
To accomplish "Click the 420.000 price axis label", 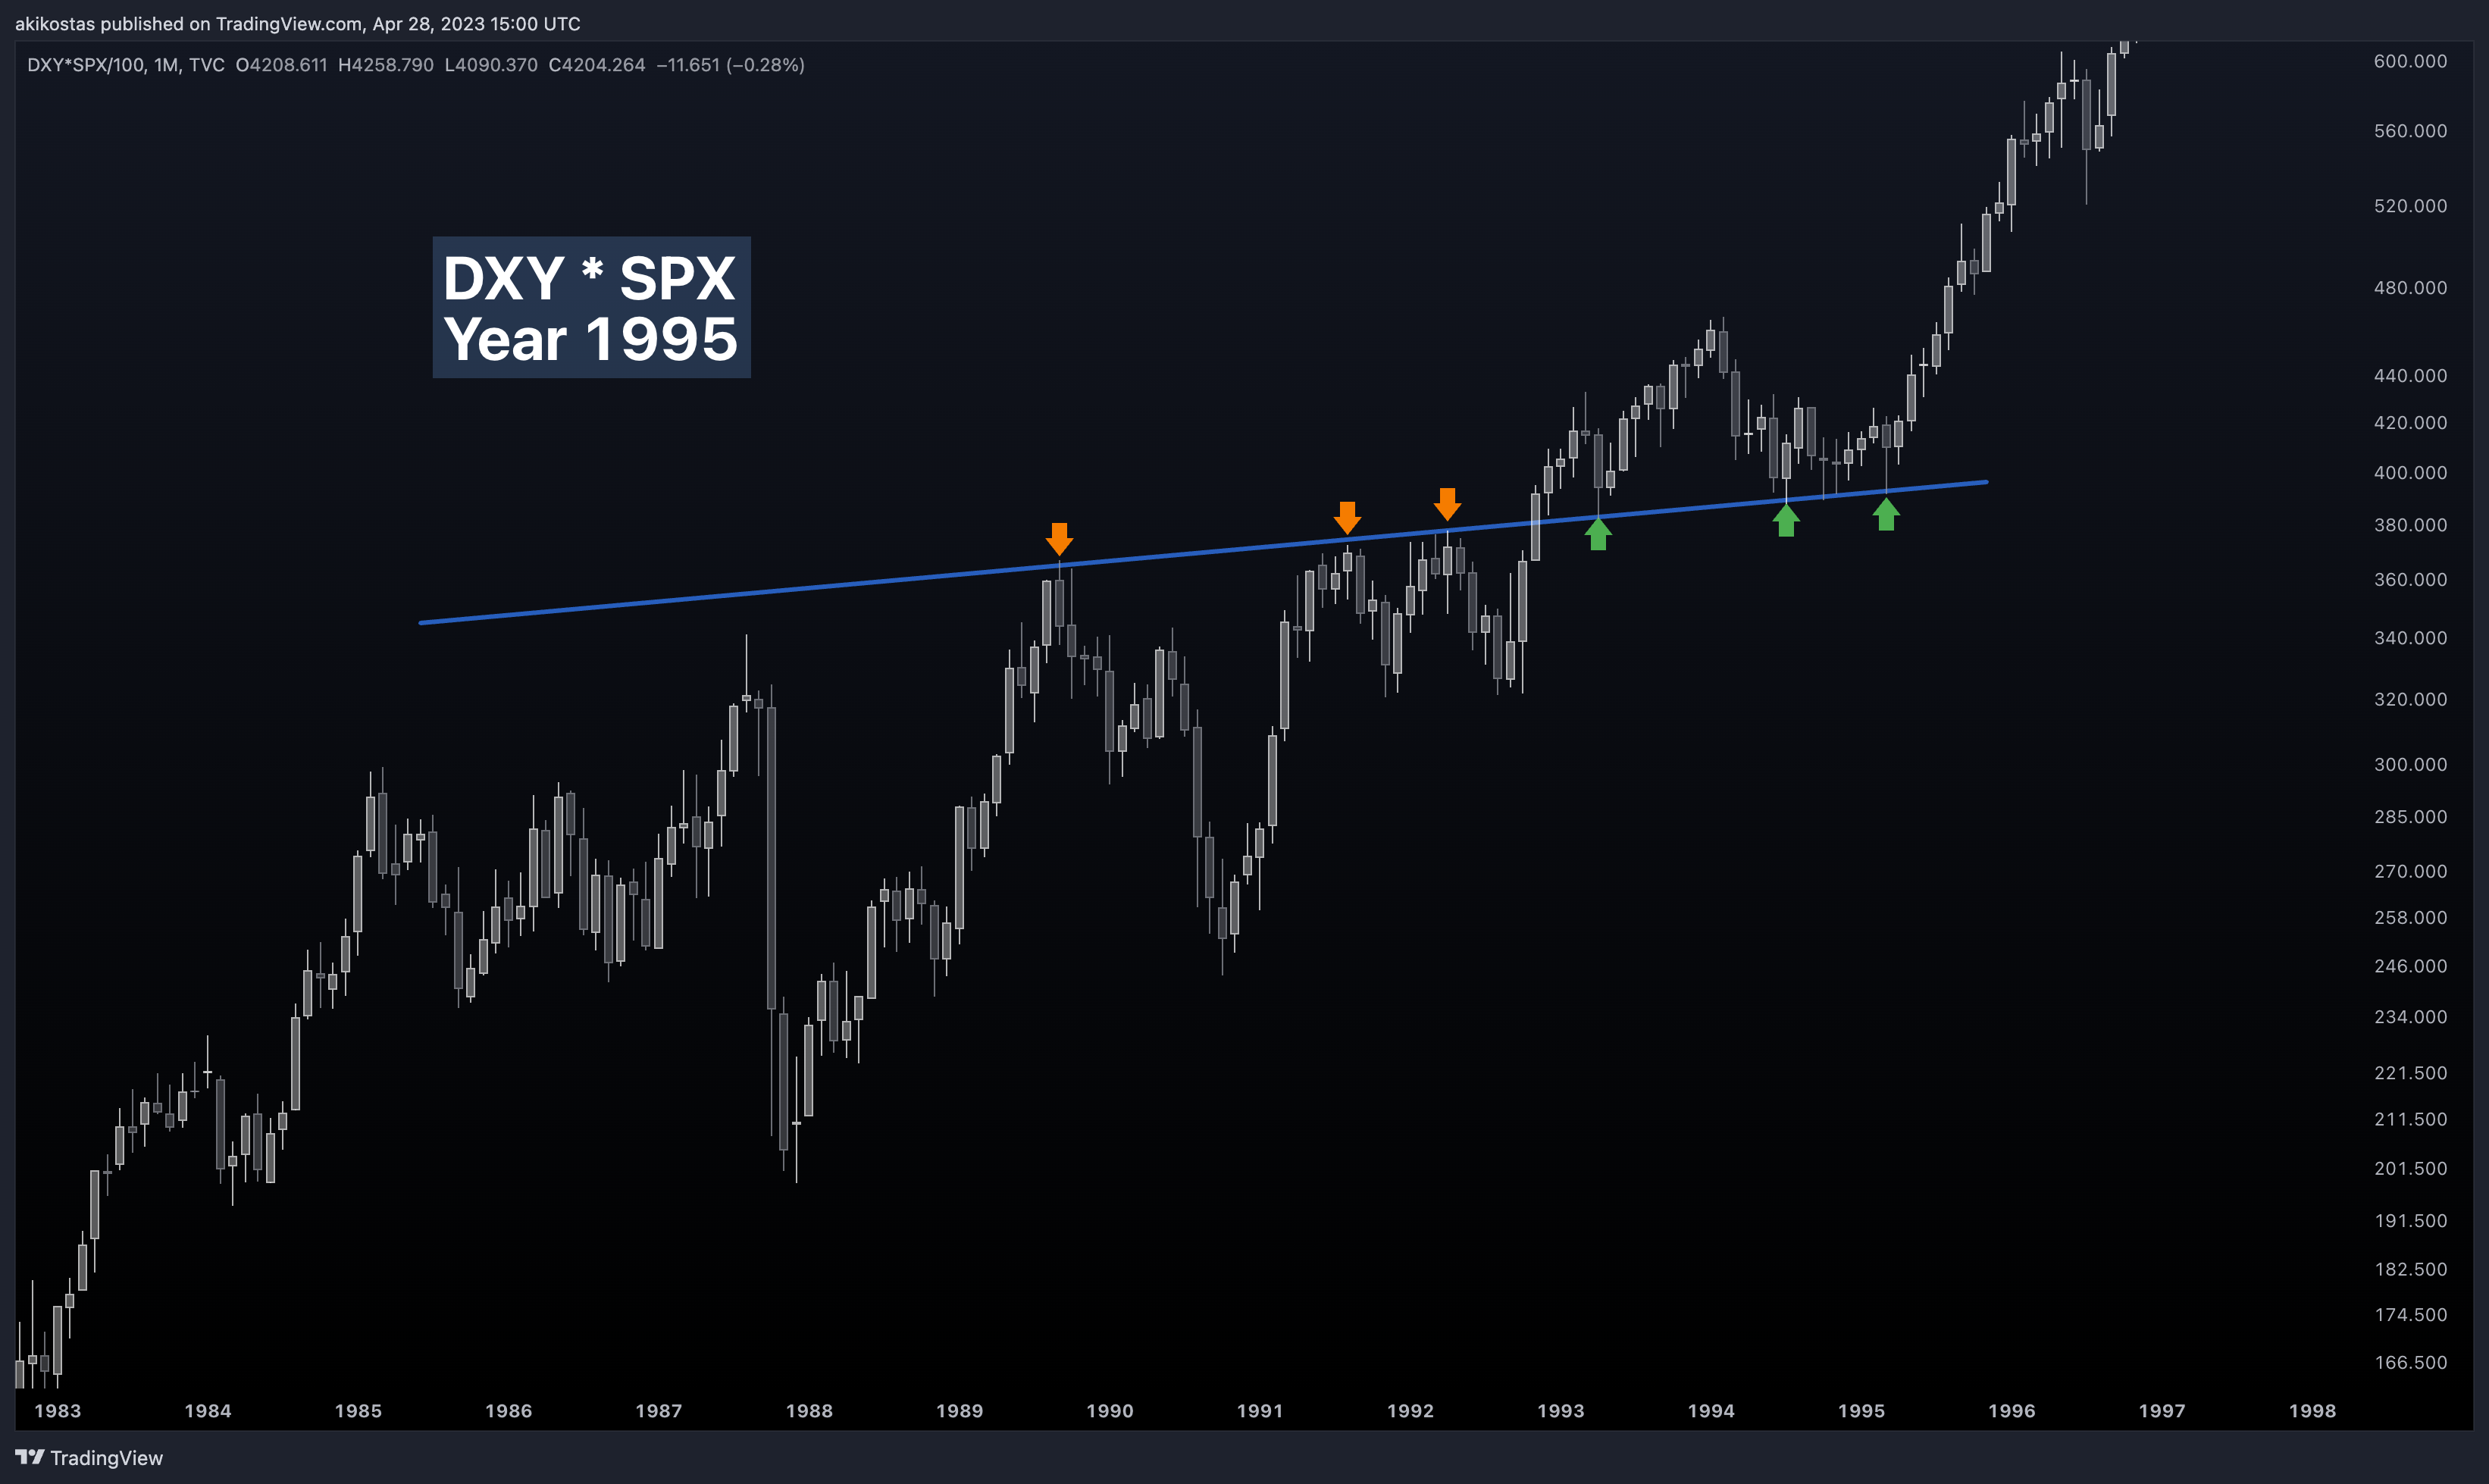I will [x=2410, y=423].
